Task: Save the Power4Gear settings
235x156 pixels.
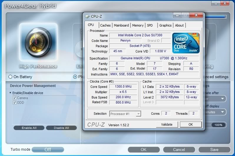Action: (x=214, y=150)
